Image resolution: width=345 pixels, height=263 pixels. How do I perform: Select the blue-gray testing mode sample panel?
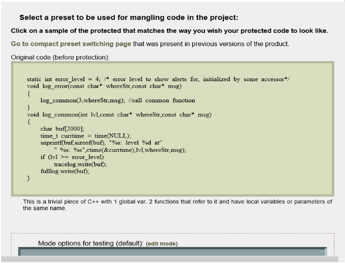point(173,251)
